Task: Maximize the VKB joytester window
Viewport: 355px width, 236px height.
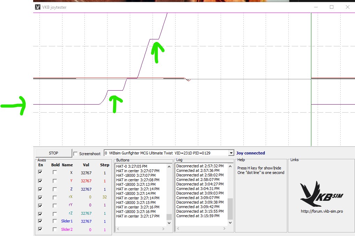Action: pyautogui.click(x=332, y=7)
